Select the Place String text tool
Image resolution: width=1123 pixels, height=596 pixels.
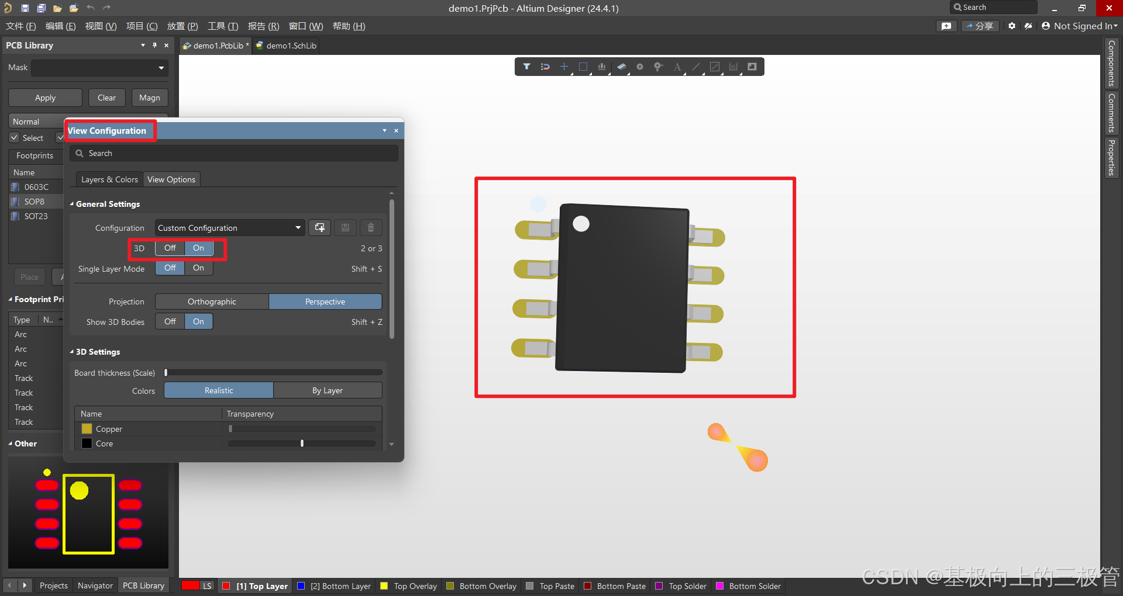(x=677, y=67)
